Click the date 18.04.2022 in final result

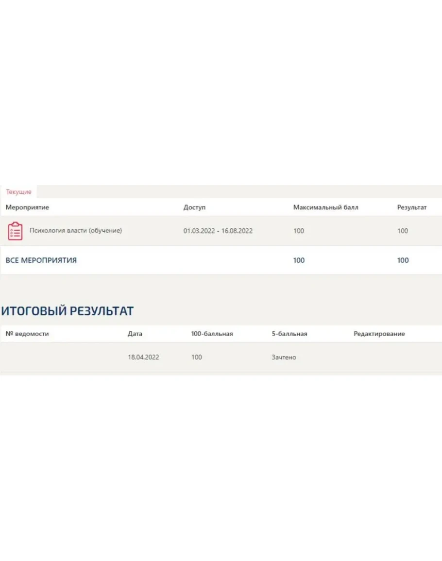click(143, 357)
